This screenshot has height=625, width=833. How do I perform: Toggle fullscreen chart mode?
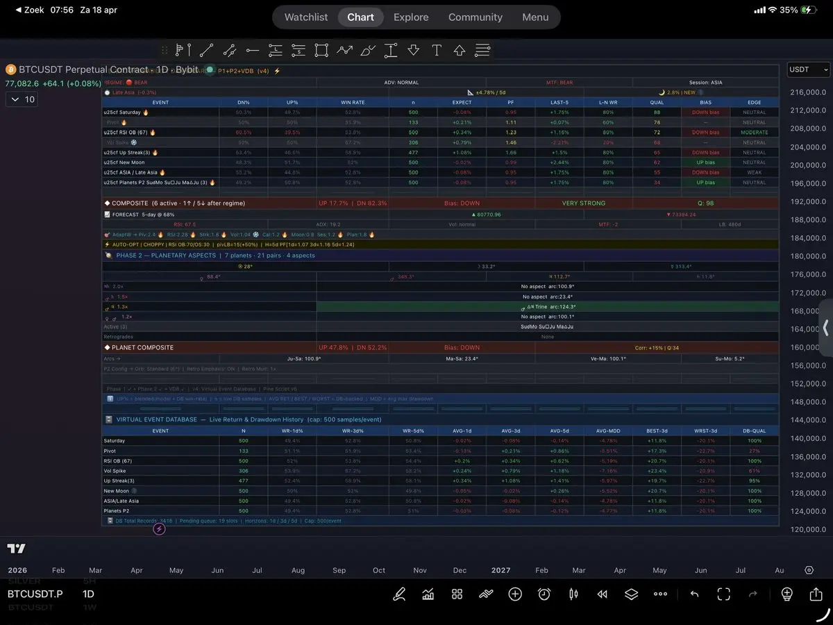tap(724, 594)
